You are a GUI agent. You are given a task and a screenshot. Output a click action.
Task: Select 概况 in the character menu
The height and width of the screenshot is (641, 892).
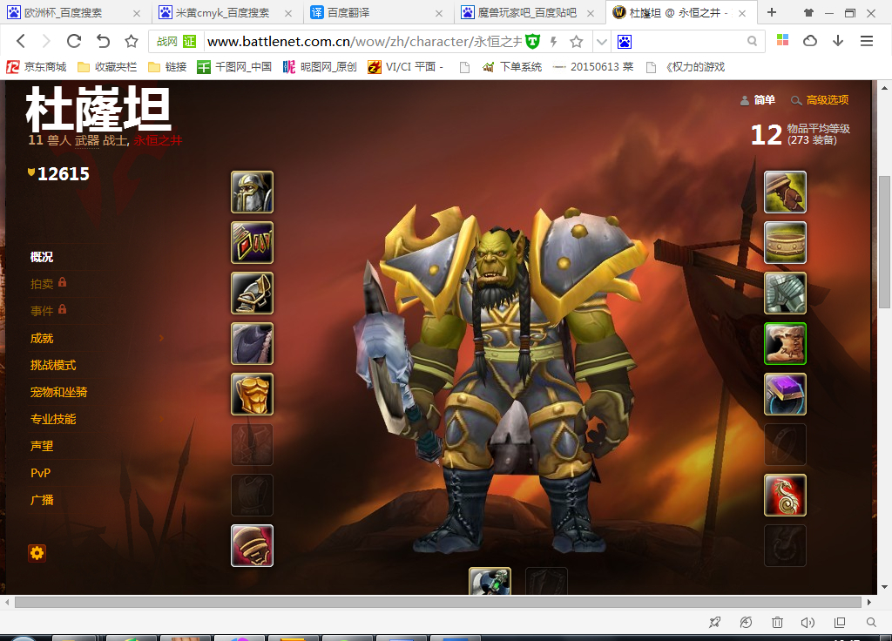tap(42, 257)
